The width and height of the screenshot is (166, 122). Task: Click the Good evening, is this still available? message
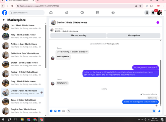pos(72,52)
